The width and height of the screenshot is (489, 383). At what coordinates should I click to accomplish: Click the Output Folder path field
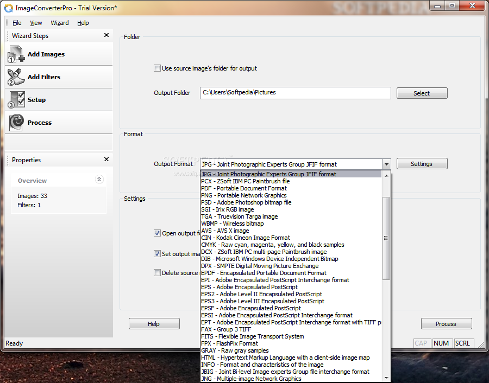pyautogui.click(x=296, y=93)
